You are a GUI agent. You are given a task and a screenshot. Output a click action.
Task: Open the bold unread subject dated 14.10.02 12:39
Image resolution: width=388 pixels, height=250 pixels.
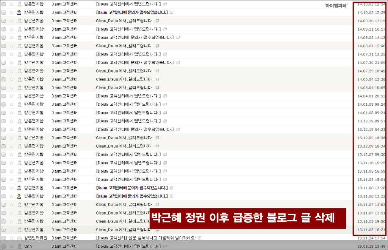pyautogui.click(x=131, y=12)
